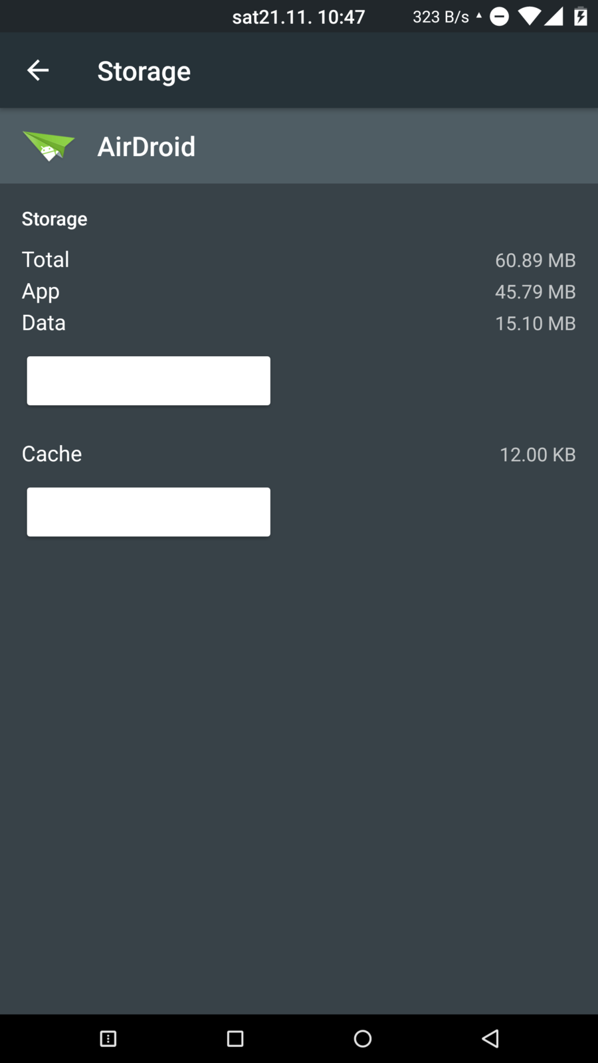Tap the Cache 12.00 KB value
Image resolution: width=598 pixels, height=1063 pixels.
coord(537,454)
